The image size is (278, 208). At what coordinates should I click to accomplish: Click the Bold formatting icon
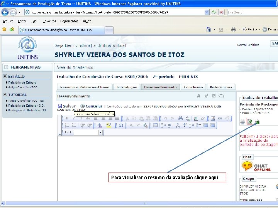[x=67, y=118]
